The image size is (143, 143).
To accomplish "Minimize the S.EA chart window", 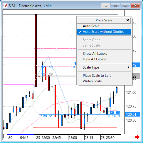I will [115, 6].
